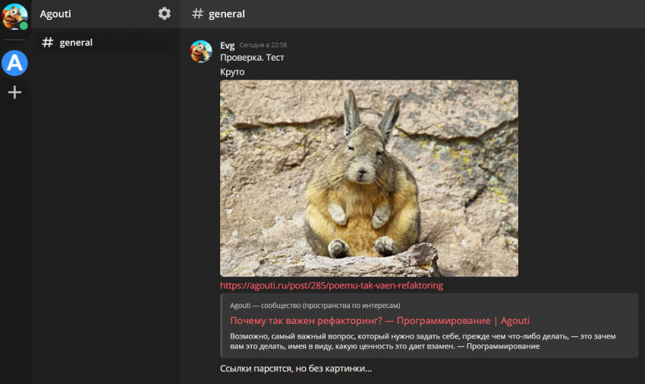Click the green online status dot
This screenshot has height=384, width=645.
pos(24,26)
